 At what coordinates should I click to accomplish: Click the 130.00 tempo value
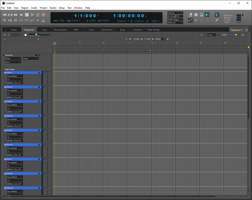pyautogui.click(x=154, y=21)
